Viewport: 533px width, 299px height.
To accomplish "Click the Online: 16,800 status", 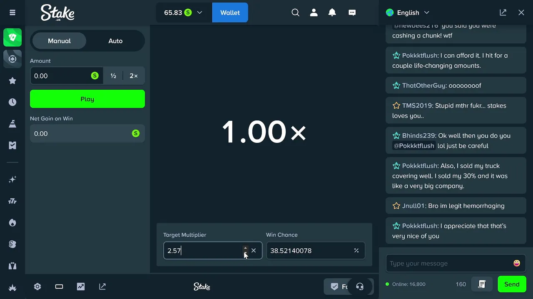I will pos(406,284).
